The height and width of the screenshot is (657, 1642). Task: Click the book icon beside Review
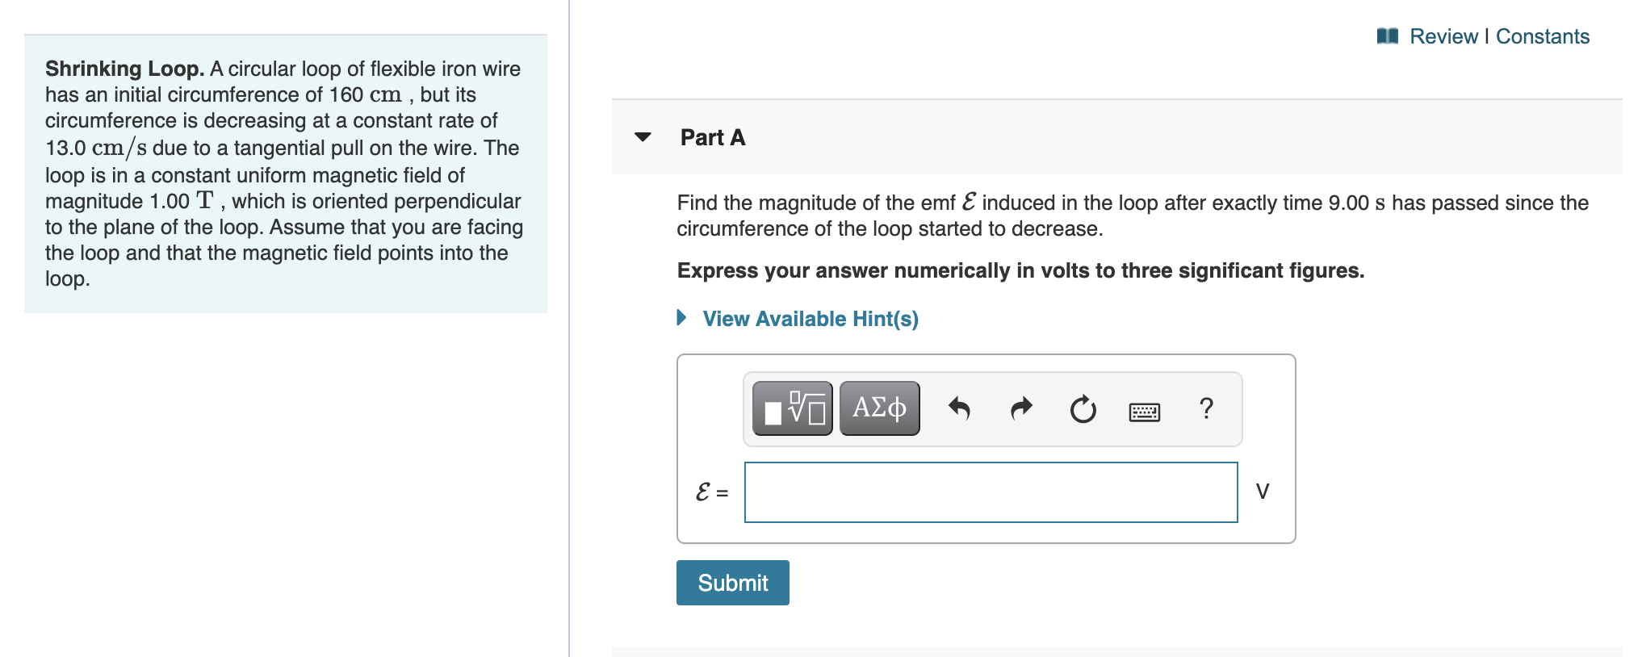coord(1387,36)
